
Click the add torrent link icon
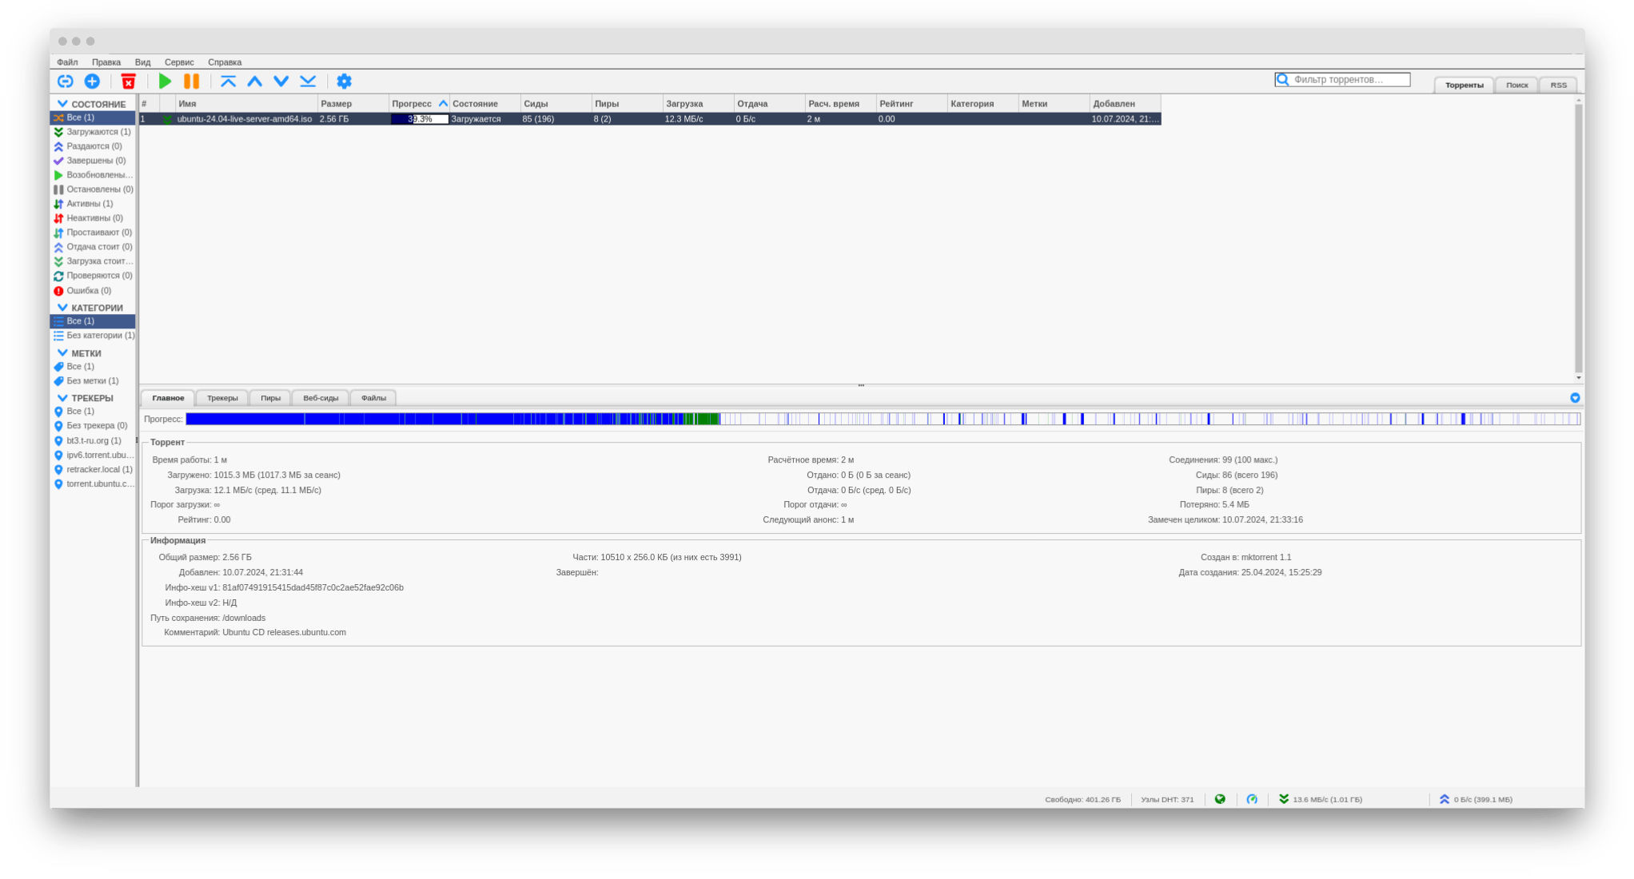66,81
